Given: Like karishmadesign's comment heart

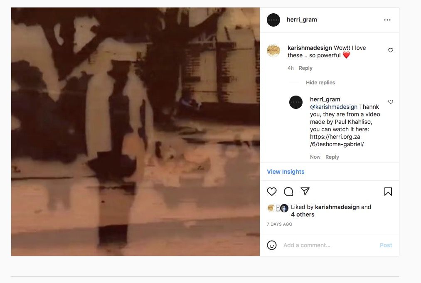Looking at the screenshot, I should coord(391,50).
